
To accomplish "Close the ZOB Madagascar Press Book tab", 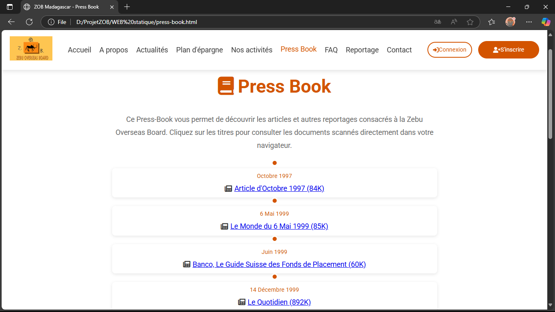I will pos(112,7).
